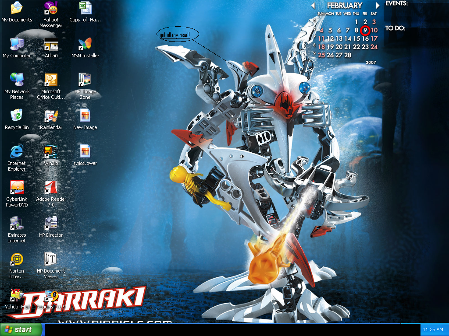Image resolution: width=449 pixels, height=336 pixels.
Task: Click the EVENTS: heading
Action: coord(396,3)
